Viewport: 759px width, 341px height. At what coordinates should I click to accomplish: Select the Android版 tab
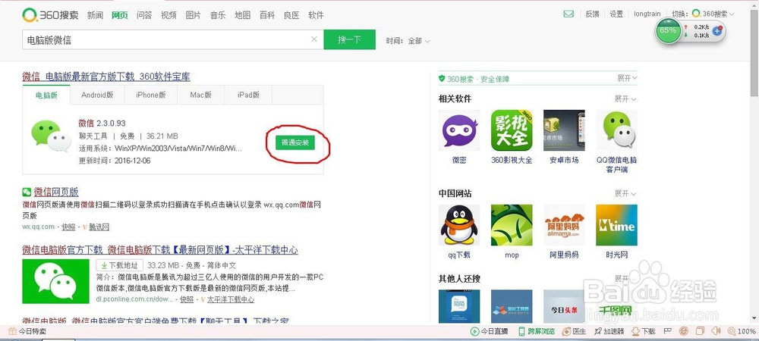pos(97,95)
